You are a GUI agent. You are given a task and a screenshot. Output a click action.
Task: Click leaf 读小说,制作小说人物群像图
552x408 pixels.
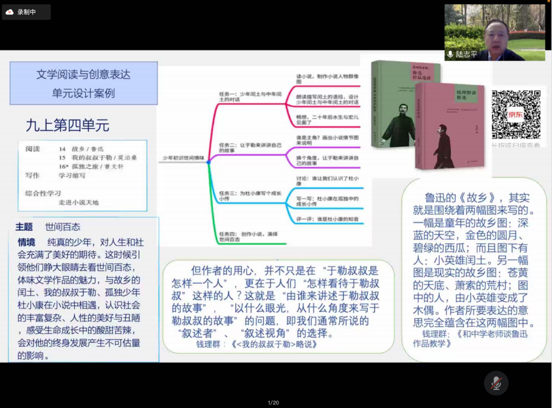(328, 79)
